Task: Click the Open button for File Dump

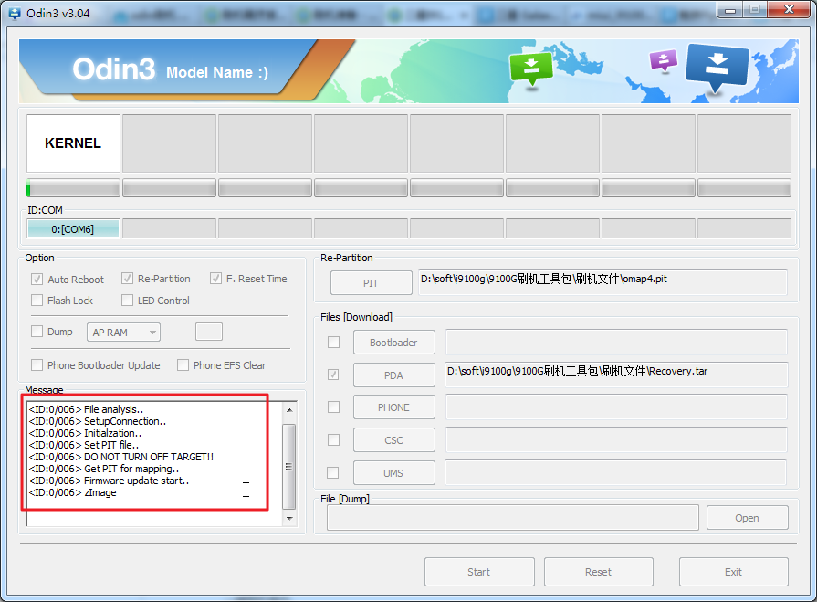Action: [748, 518]
